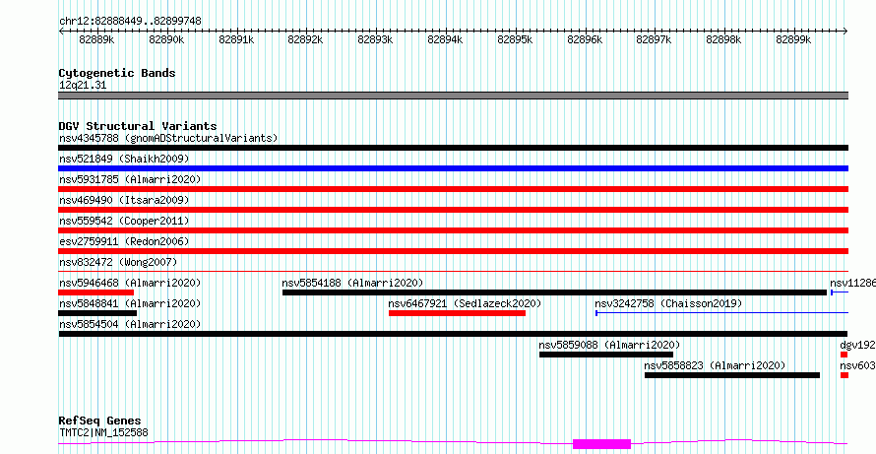Click the red esv2759911 variant bar
Image resolution: width=876 pixels, height=454 pixels.
pos(453,251)
